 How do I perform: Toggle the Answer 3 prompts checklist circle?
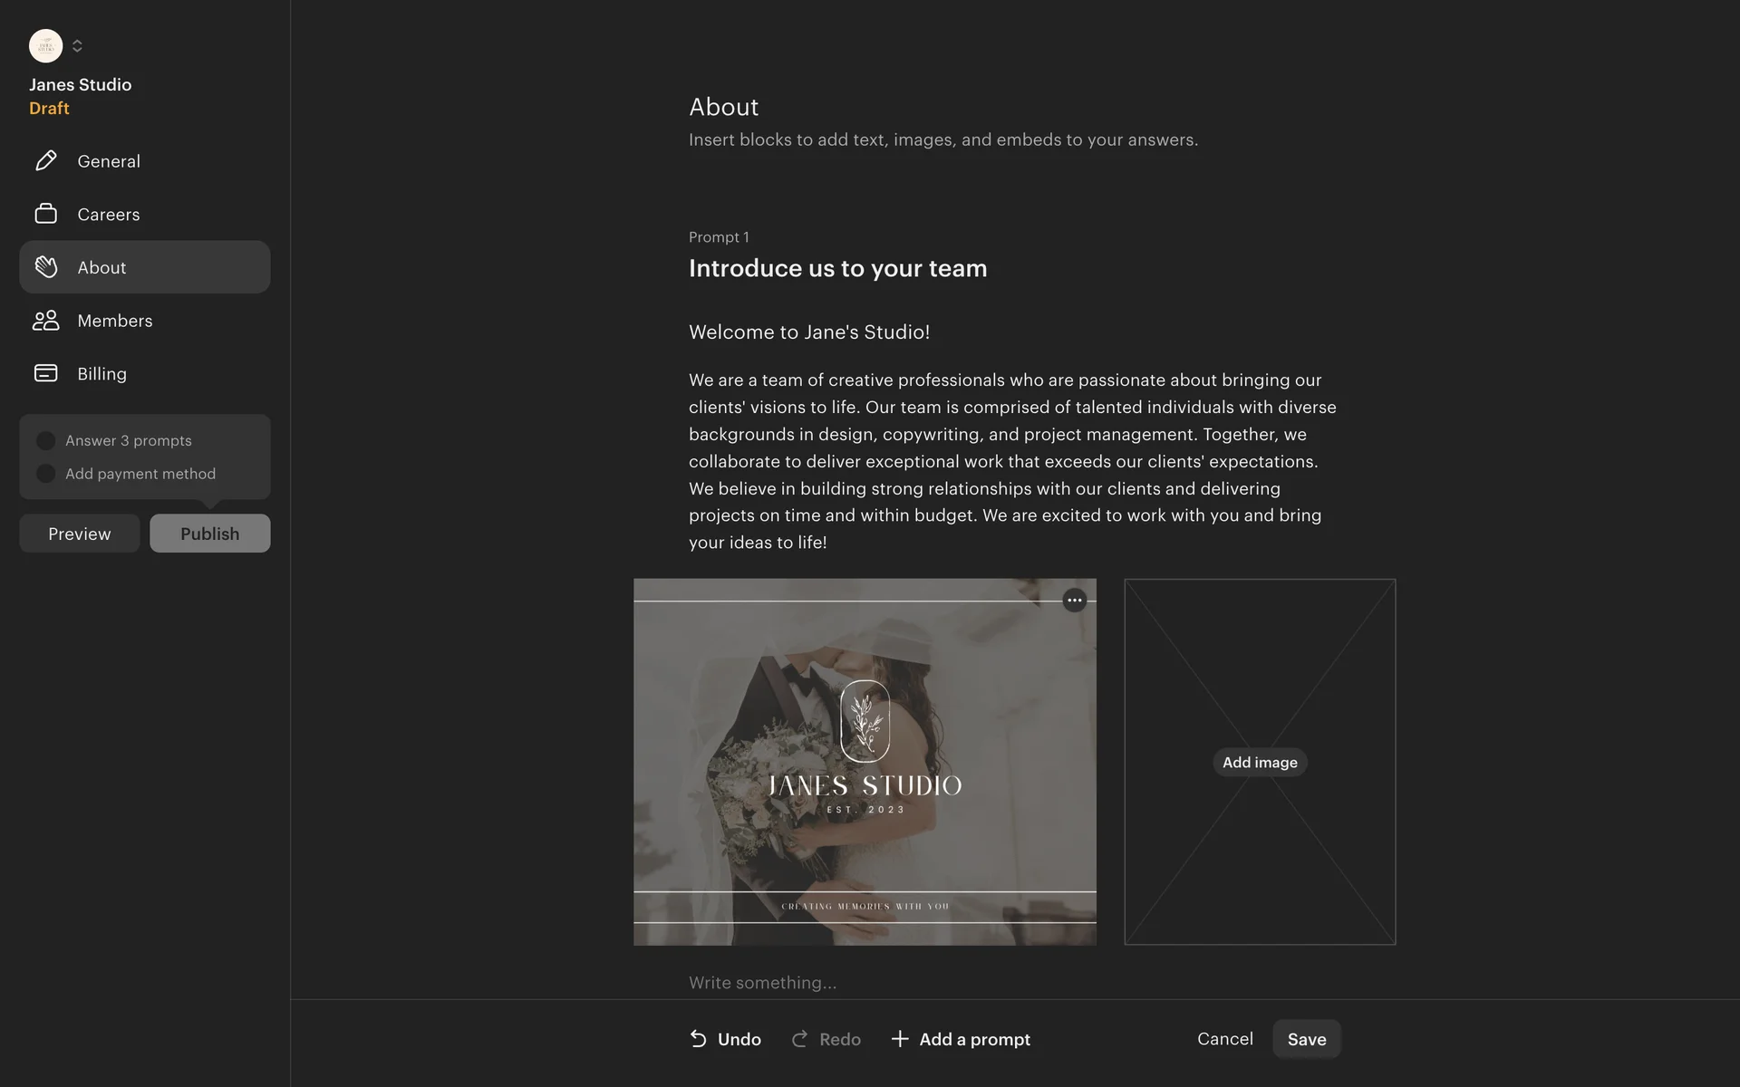point(45,440)
